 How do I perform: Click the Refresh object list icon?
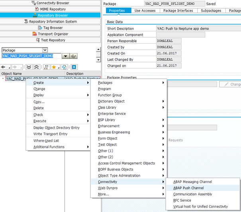pos(64,67)
